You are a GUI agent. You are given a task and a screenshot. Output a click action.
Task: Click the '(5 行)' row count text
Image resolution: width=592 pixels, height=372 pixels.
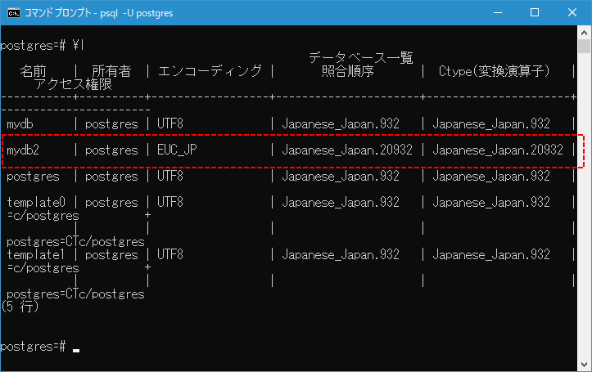pyautogui.click(x=20, y=307)
